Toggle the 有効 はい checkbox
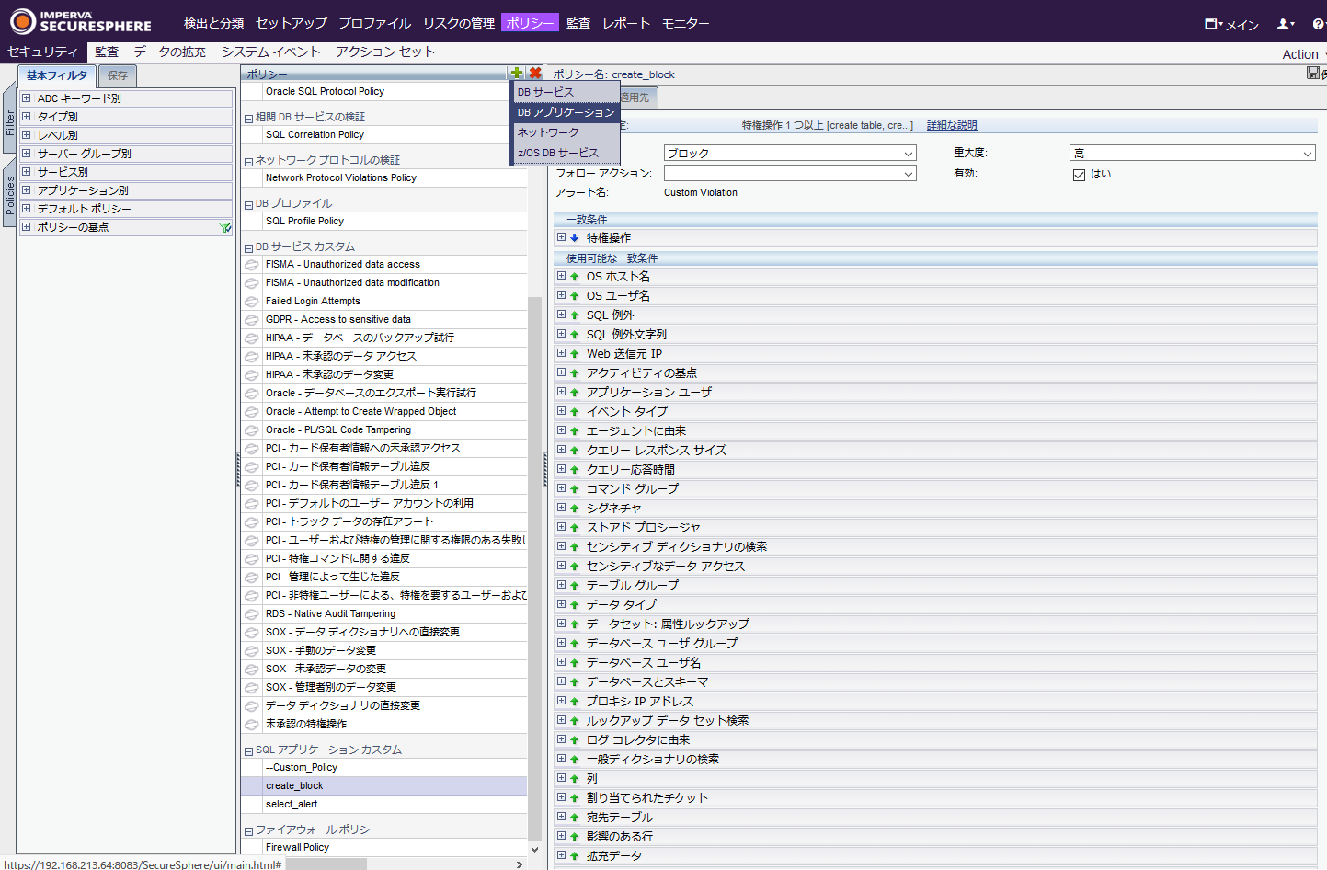 pos(1079,175)
